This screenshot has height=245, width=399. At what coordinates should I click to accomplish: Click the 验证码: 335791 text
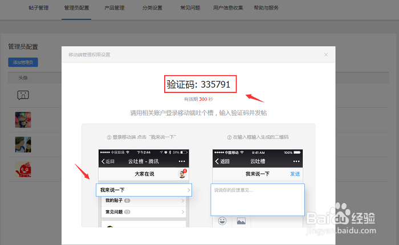[x=198, y=84]
